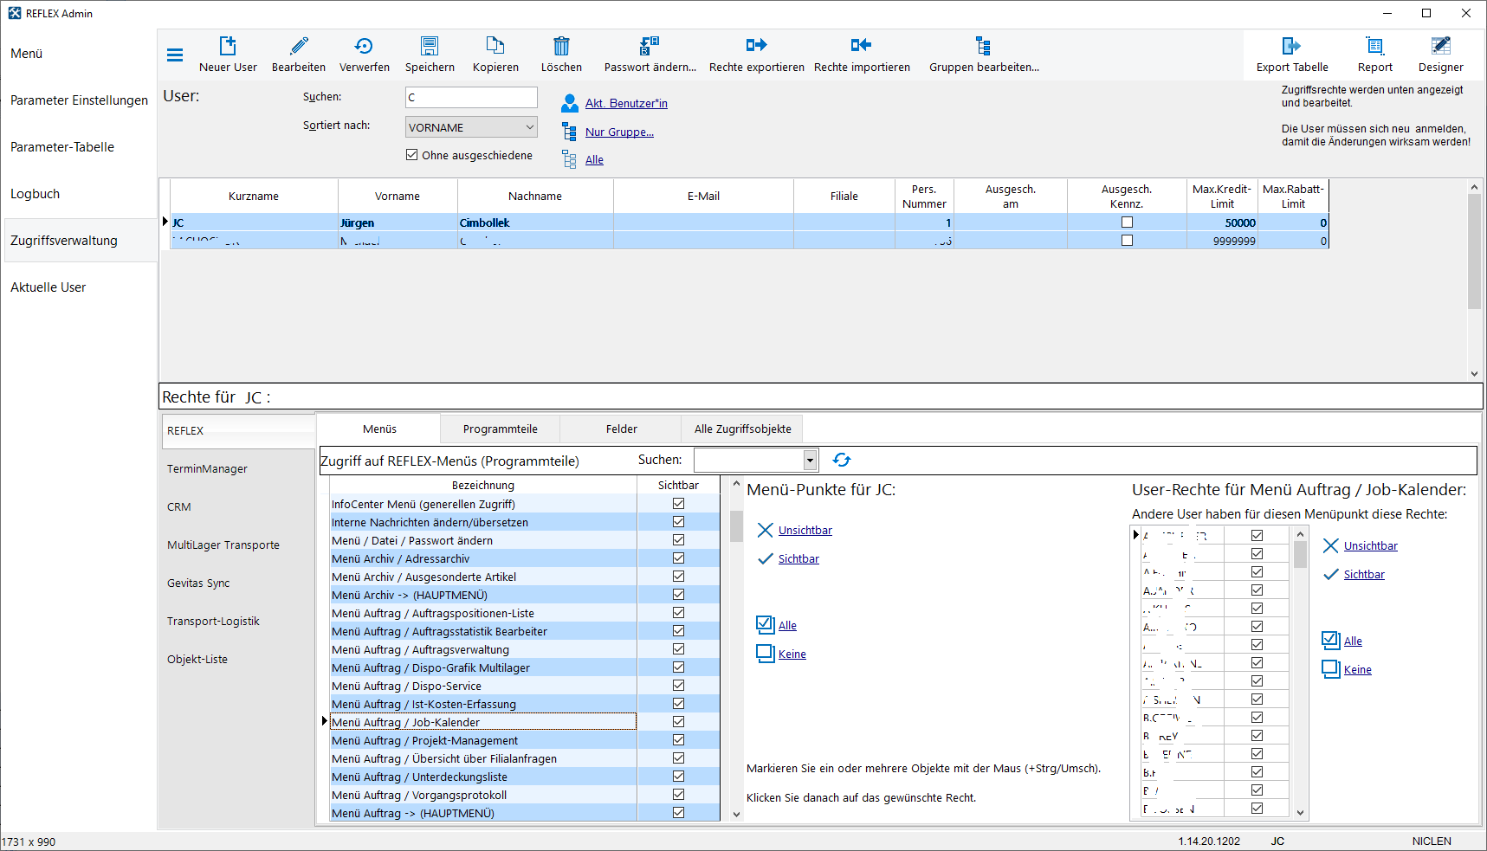The height and width of the screenshot is (851, 1487).
Task: Click the Alle check-all icon in the User-Rechte panel
Action: pos(1331,641)
